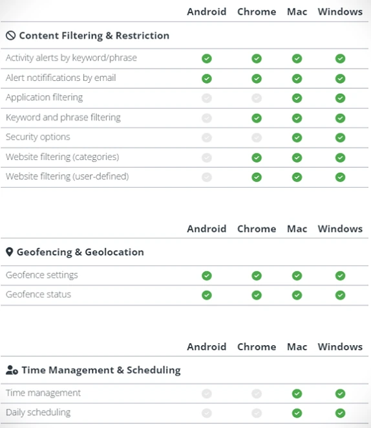Click the Content Filtering & Restriction heading
The height and width of the screenshot is (428, 371).
(x=94, y=36)
